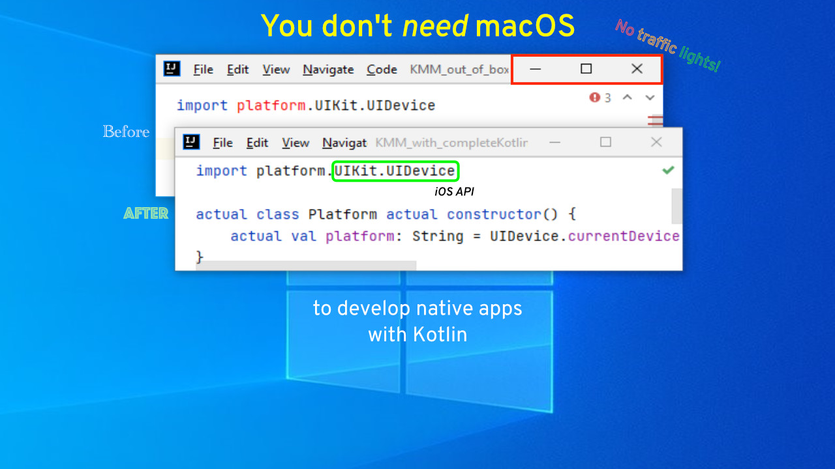Click 'Platform' class name in front editor
The height and width of the screenshot is (469, 835).
[342, 214]
